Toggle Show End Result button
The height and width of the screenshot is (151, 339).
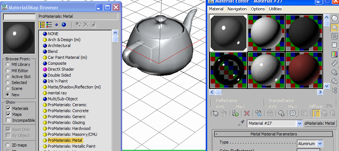click(x=316, y=113)
